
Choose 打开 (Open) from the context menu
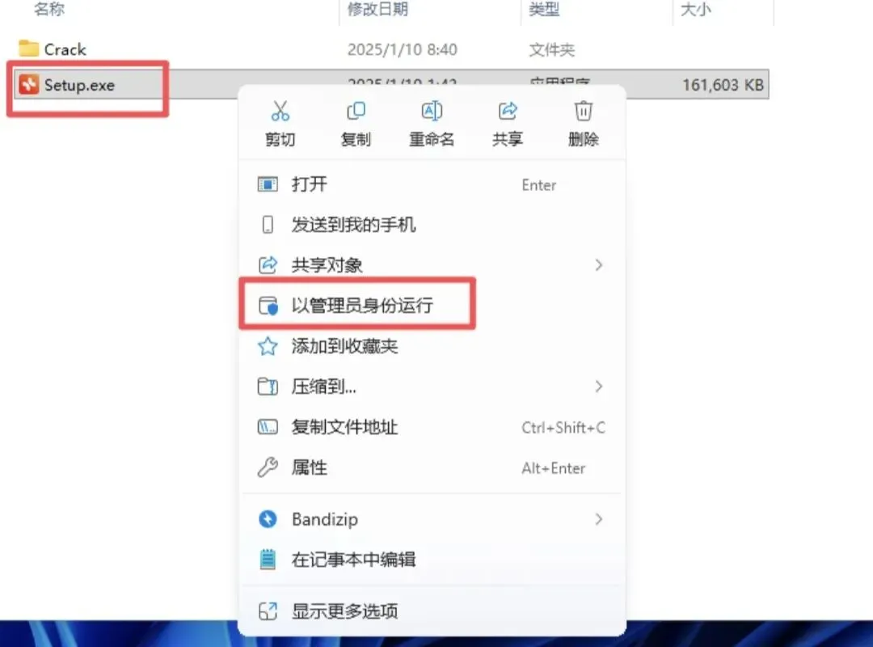click(x=432, y=184)
